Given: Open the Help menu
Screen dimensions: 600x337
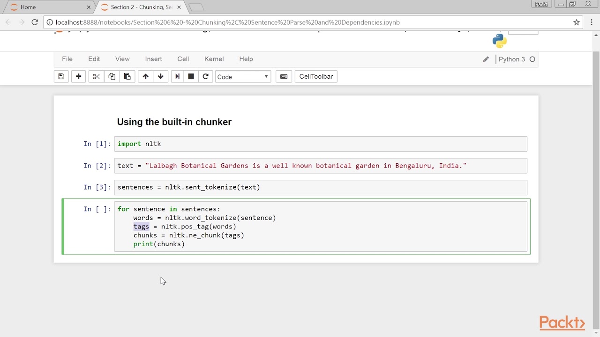Looking at the screenshot, I should (246, 59).
